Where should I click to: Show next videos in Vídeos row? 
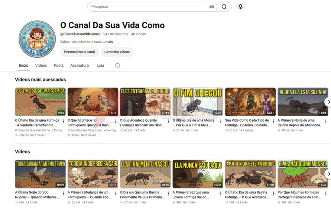coord(328,174)
